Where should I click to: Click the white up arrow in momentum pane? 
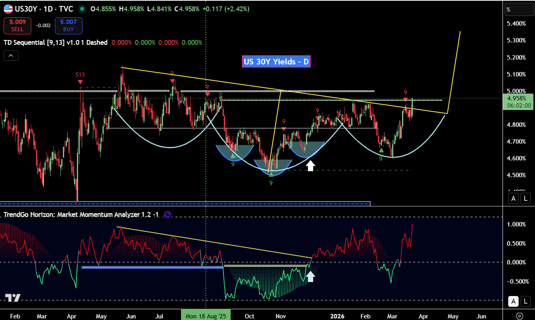coord(310,276)
